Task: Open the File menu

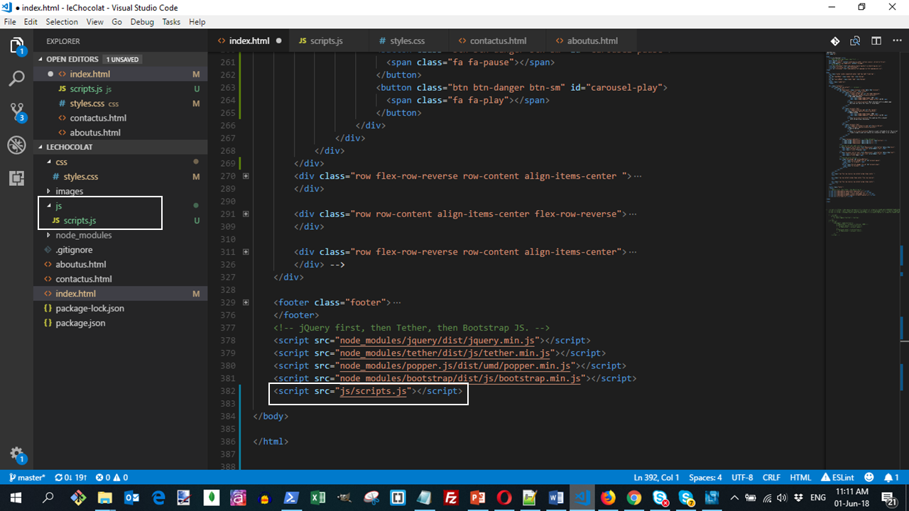Action: (x=11, y=22)
